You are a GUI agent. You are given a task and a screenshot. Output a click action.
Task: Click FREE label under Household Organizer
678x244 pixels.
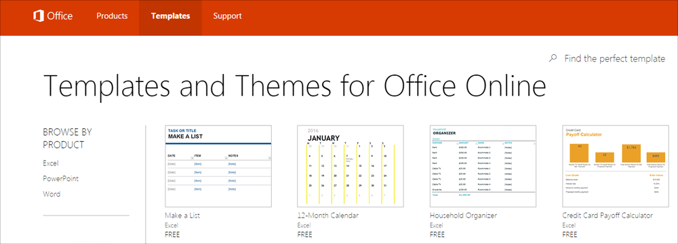pyautogui.click(x=437, y=235)
